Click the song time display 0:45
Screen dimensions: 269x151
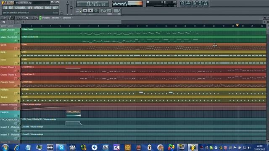pyautogui.click(x=92, y=4)
